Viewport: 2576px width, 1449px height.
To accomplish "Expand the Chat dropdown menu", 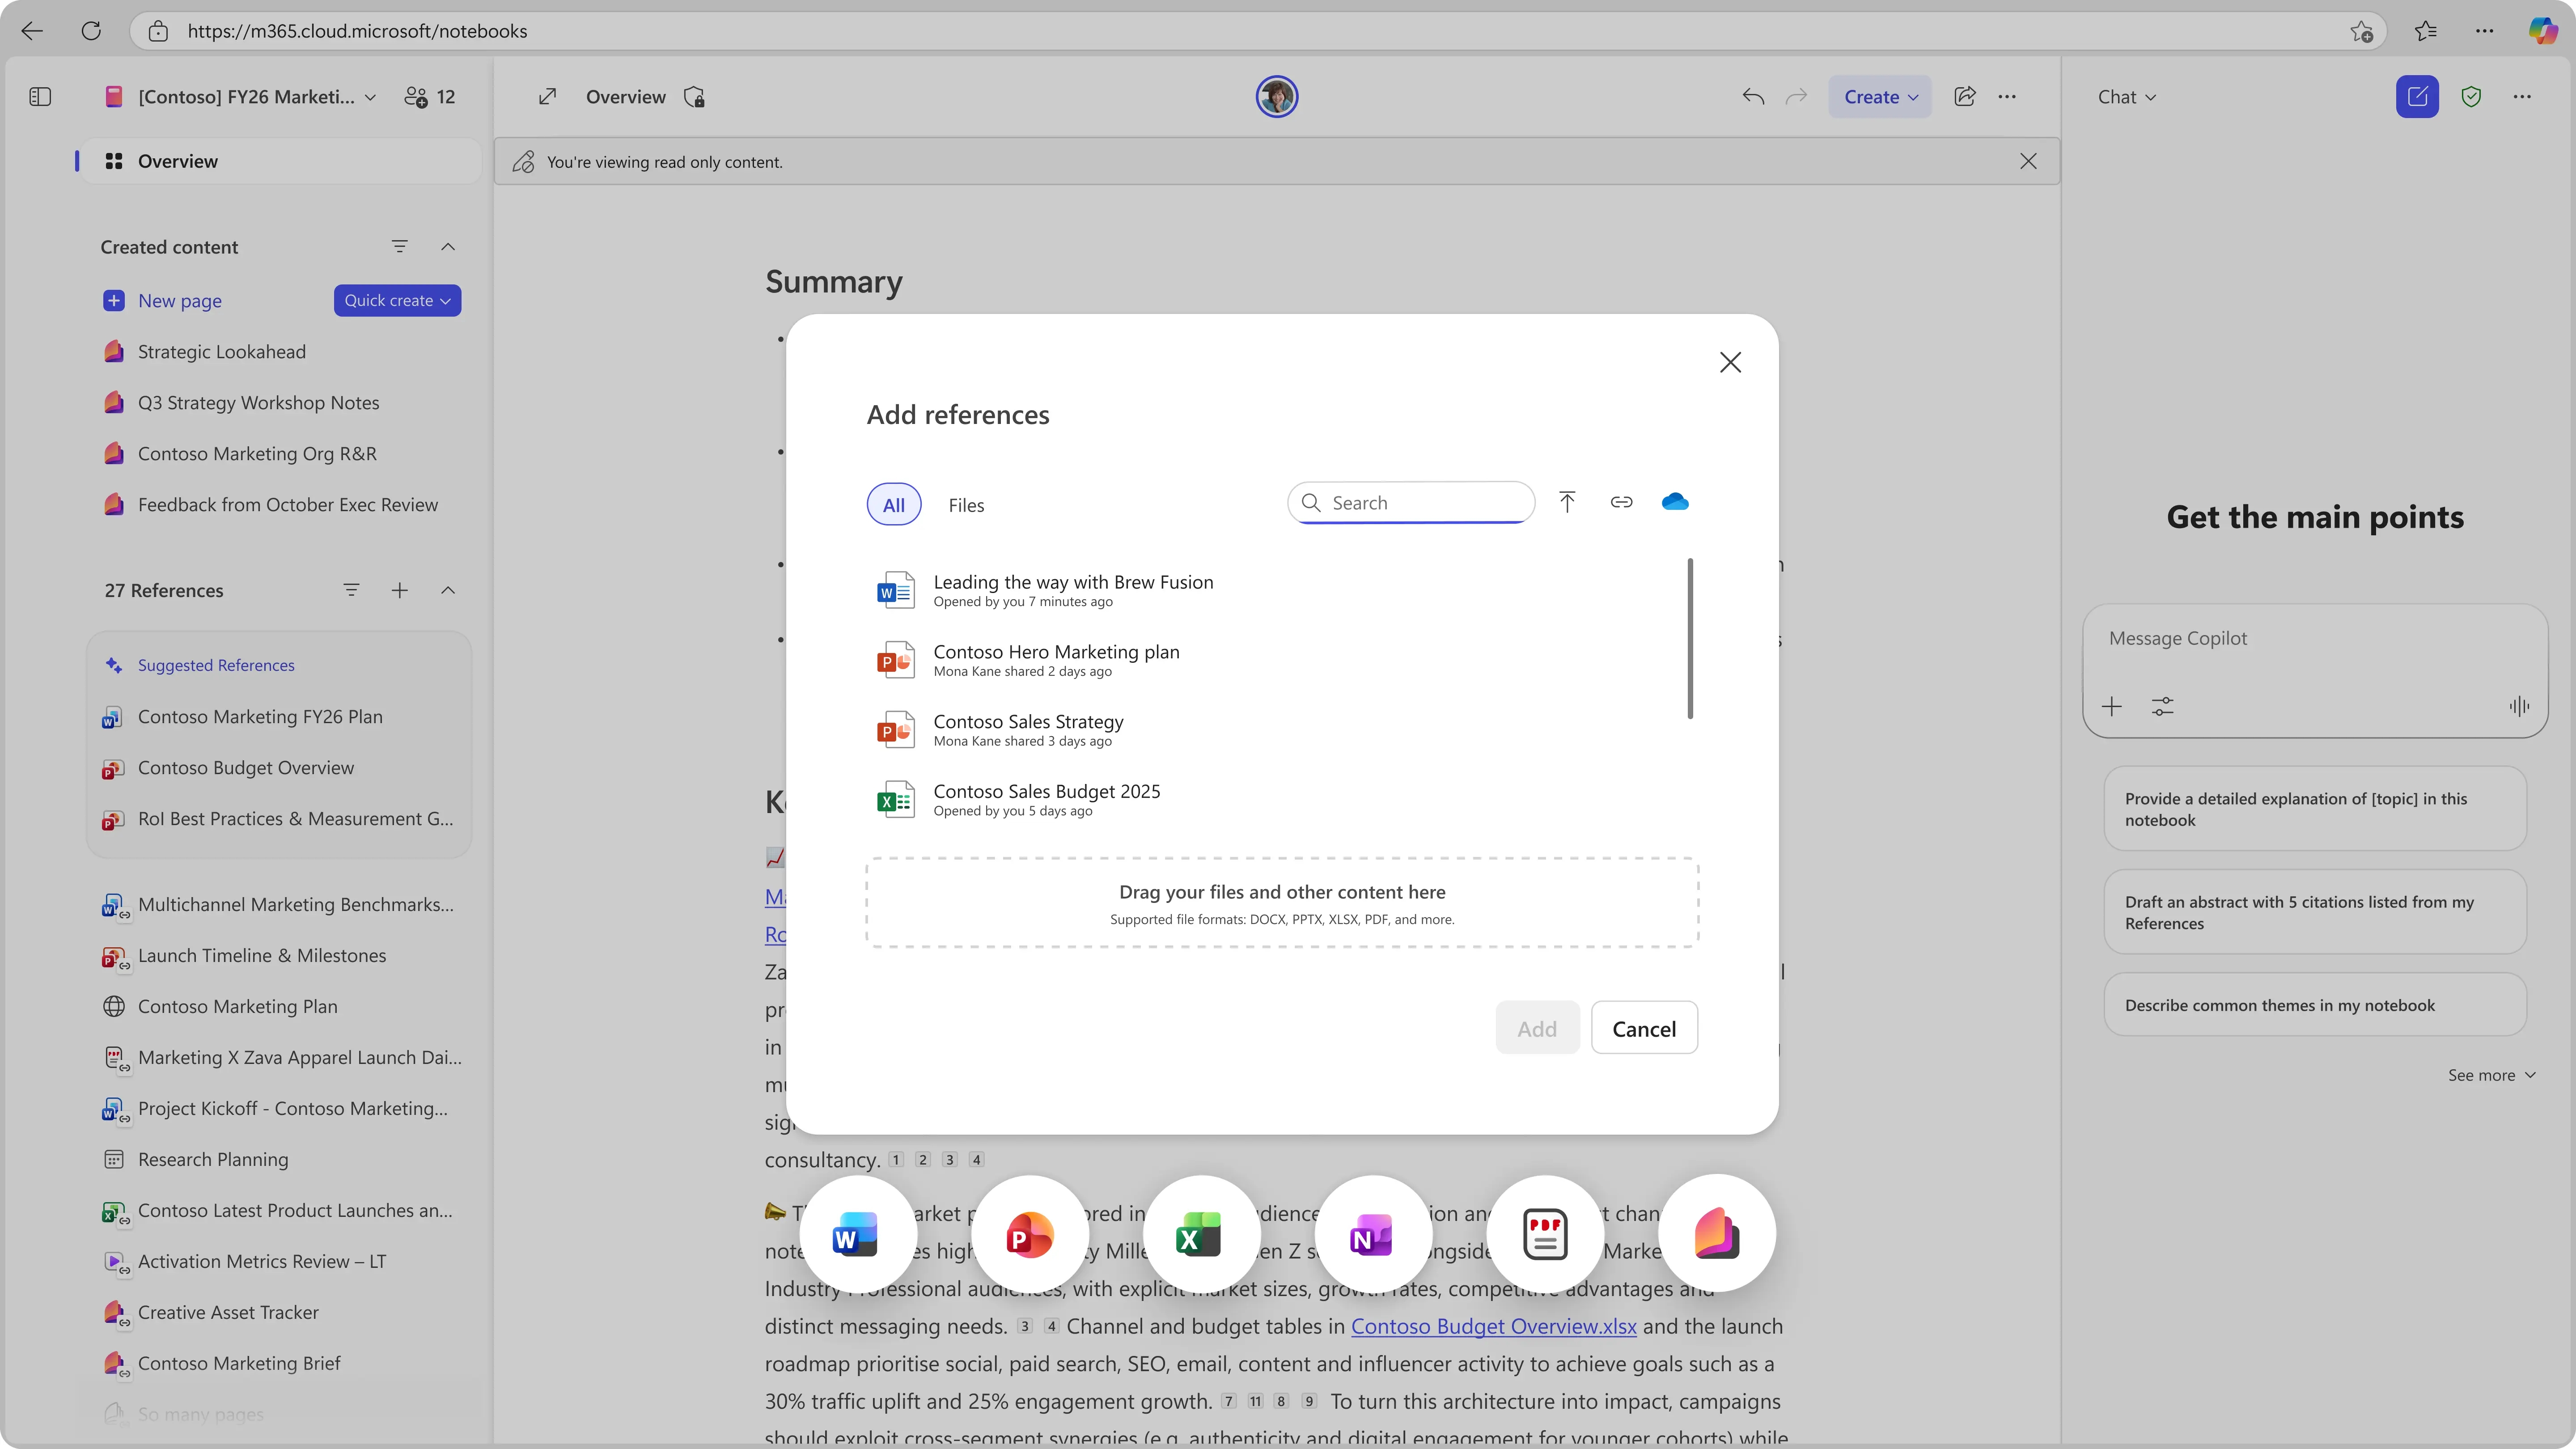I will point(2126,97).
